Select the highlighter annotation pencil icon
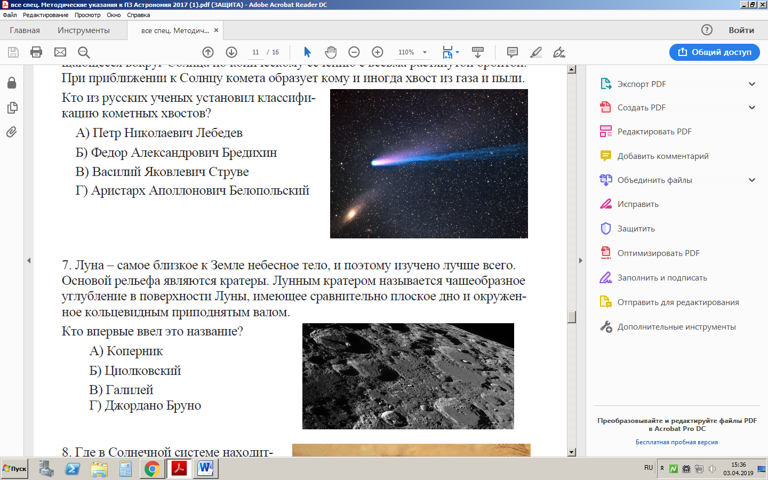The image size is (768, 480). click(536, 52)
